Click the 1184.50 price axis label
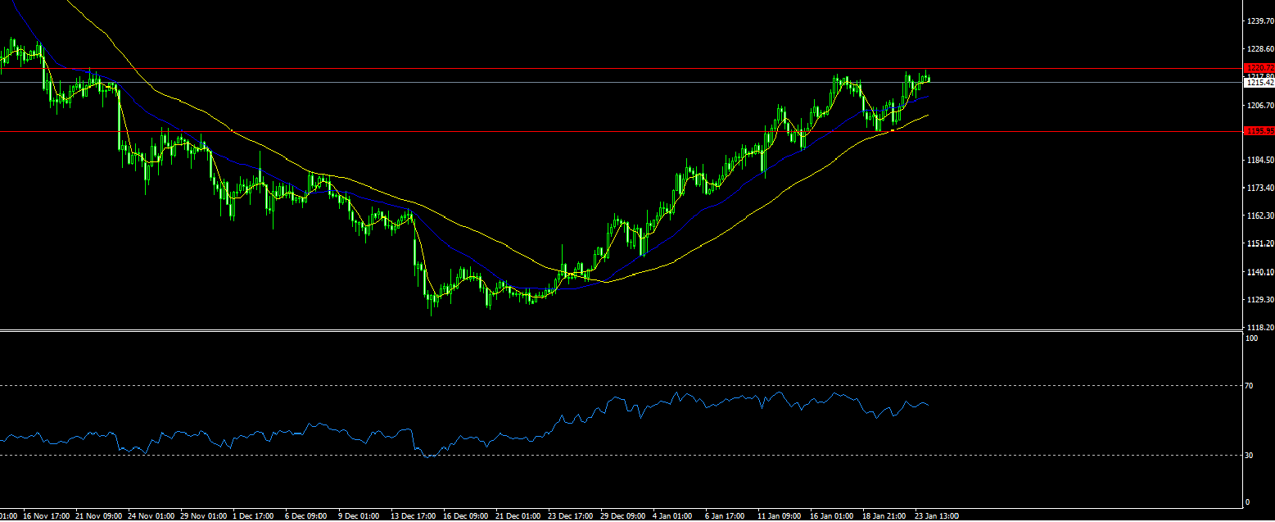 (1259, 161)
